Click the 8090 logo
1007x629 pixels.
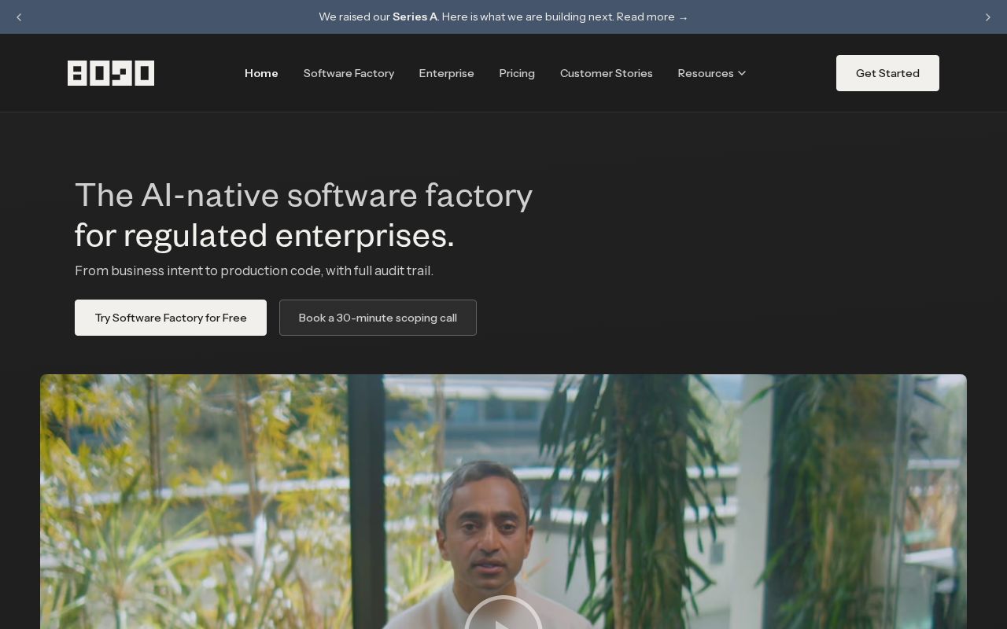pos(111,73)
